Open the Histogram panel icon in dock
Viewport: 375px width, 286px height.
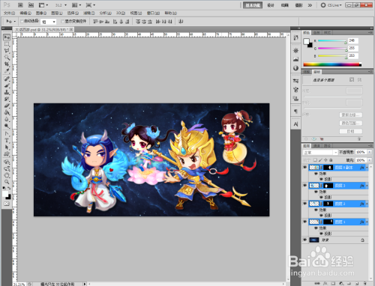point(295,59)
